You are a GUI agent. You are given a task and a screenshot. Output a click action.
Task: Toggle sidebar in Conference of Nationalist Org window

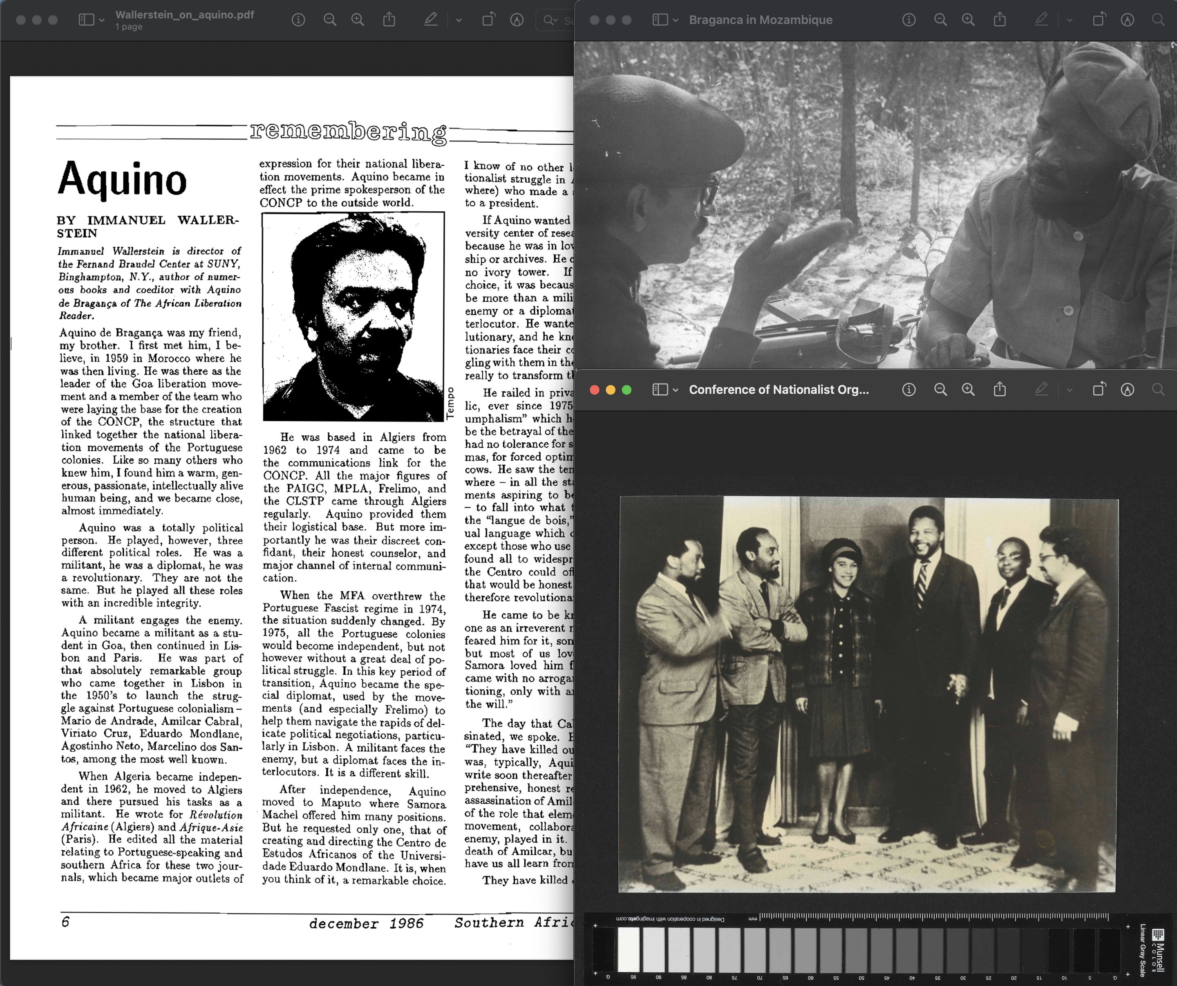point(660,390)
